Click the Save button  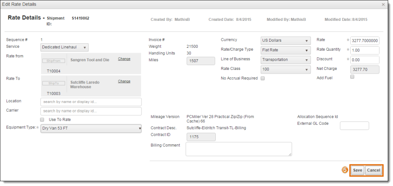point(357,170)
